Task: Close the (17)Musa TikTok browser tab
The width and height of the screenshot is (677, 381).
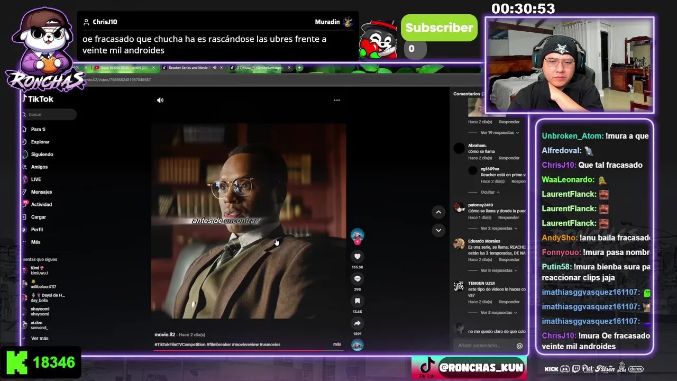Action: (x=289, y=68)
